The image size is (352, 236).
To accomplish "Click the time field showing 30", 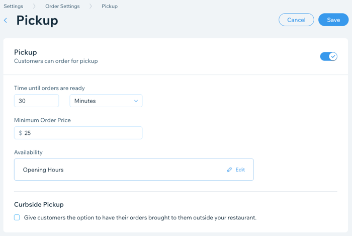I will point(36,101).
